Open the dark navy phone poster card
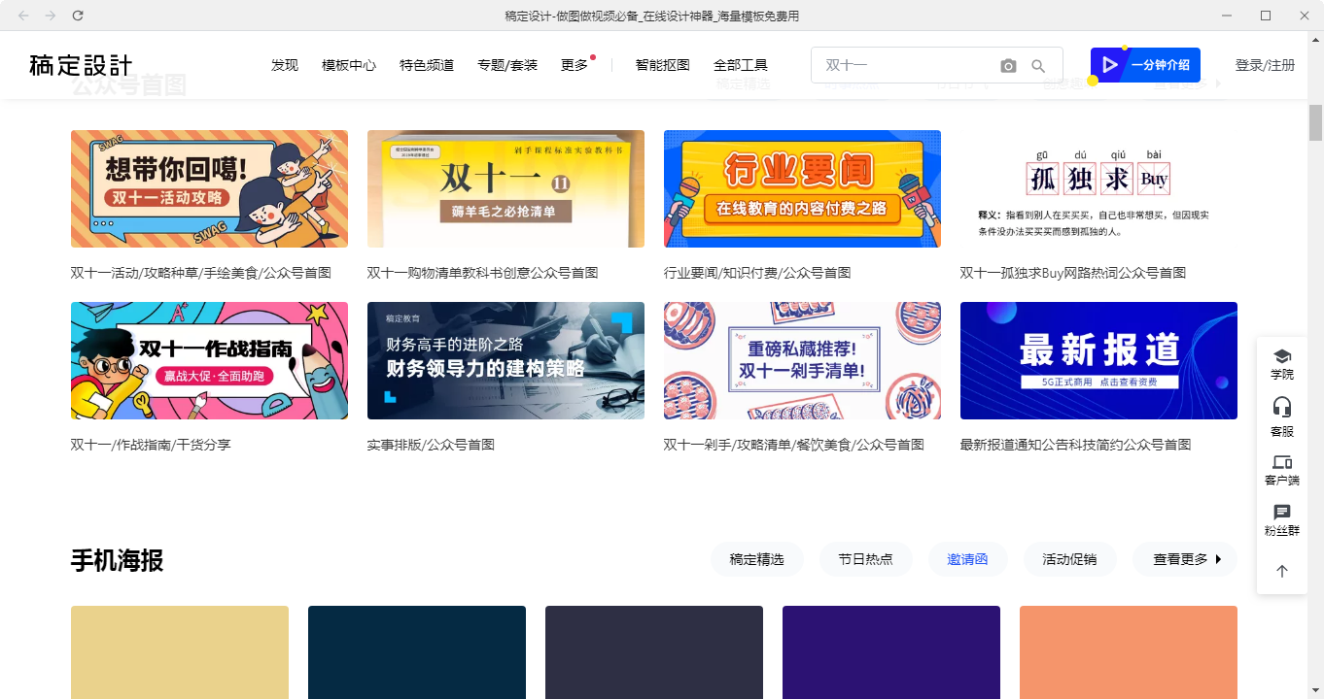This screenshot has width=1324, height=699. coord(417,652)
